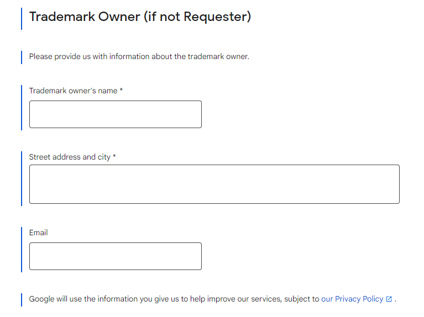The height and width of the screenshot is (317, 424).
Task: Click the blue bar beside the privacy notice
Action: (22, 299)
